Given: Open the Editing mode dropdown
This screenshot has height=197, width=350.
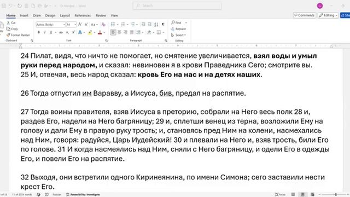Looking at the screenshot, I should [x=328, y=15].
